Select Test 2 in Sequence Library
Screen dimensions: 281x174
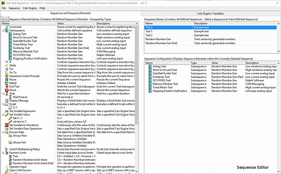[210, 35]
